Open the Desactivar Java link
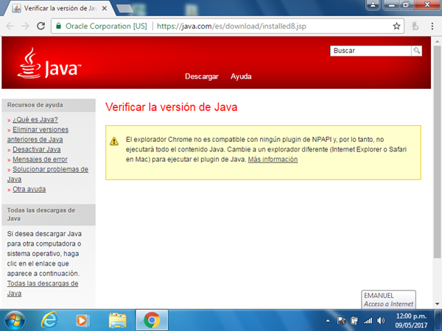442x331 pixels. (37, 149)
